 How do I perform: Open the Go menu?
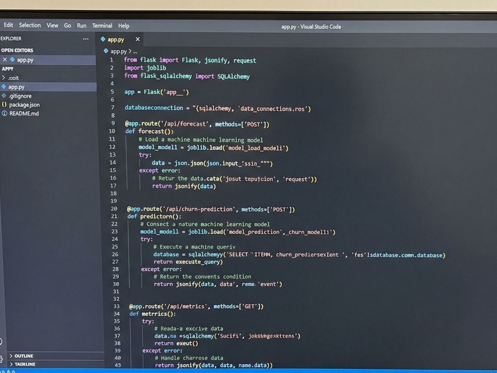click(68, 26)
